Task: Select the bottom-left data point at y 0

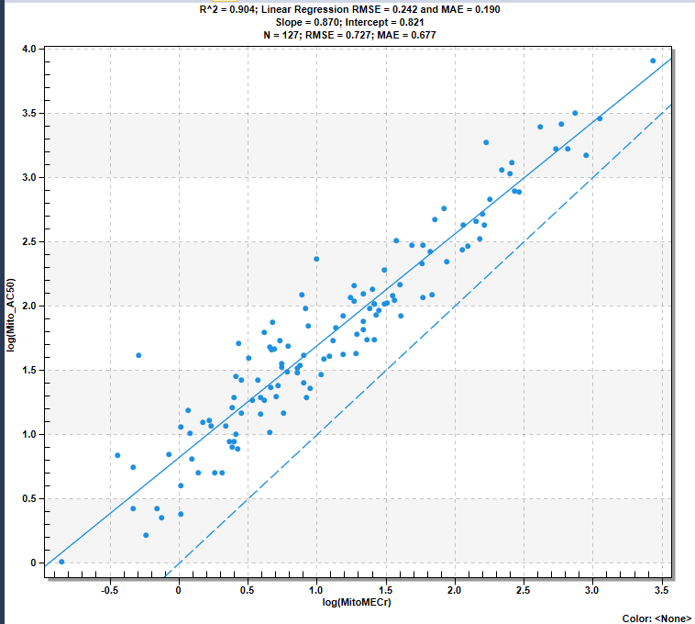Action: pyautogui.click(x=61, y=562)
